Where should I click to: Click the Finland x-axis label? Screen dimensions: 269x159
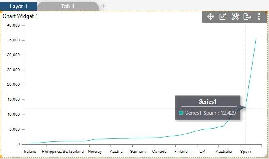[x=181, y=152]
